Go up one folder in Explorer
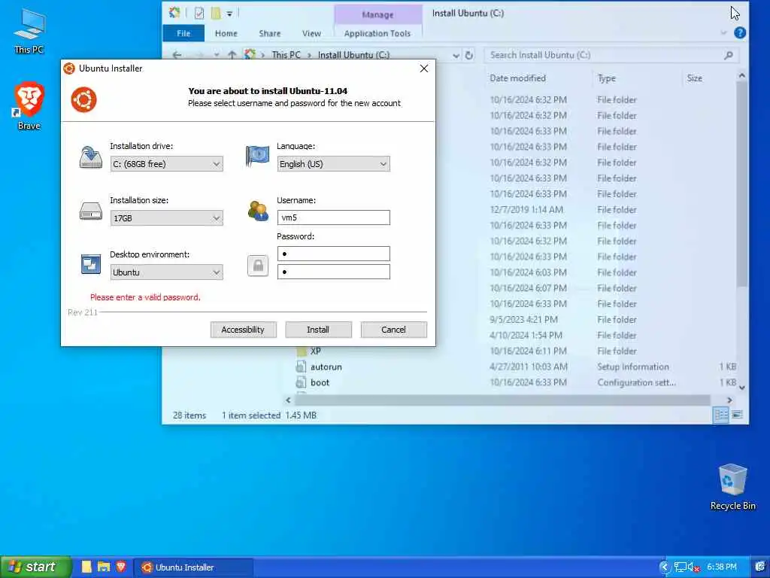The width and height of the screenshot is (770, 578). 232,55
